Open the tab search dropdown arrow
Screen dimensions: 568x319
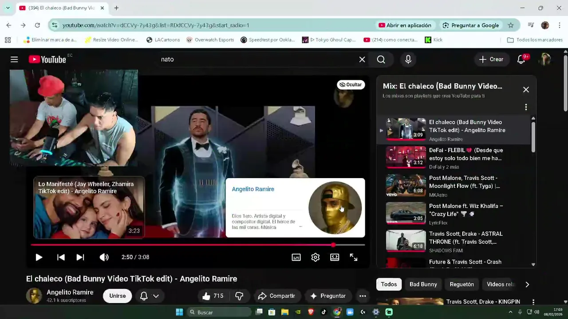click(x=8, y=8)
